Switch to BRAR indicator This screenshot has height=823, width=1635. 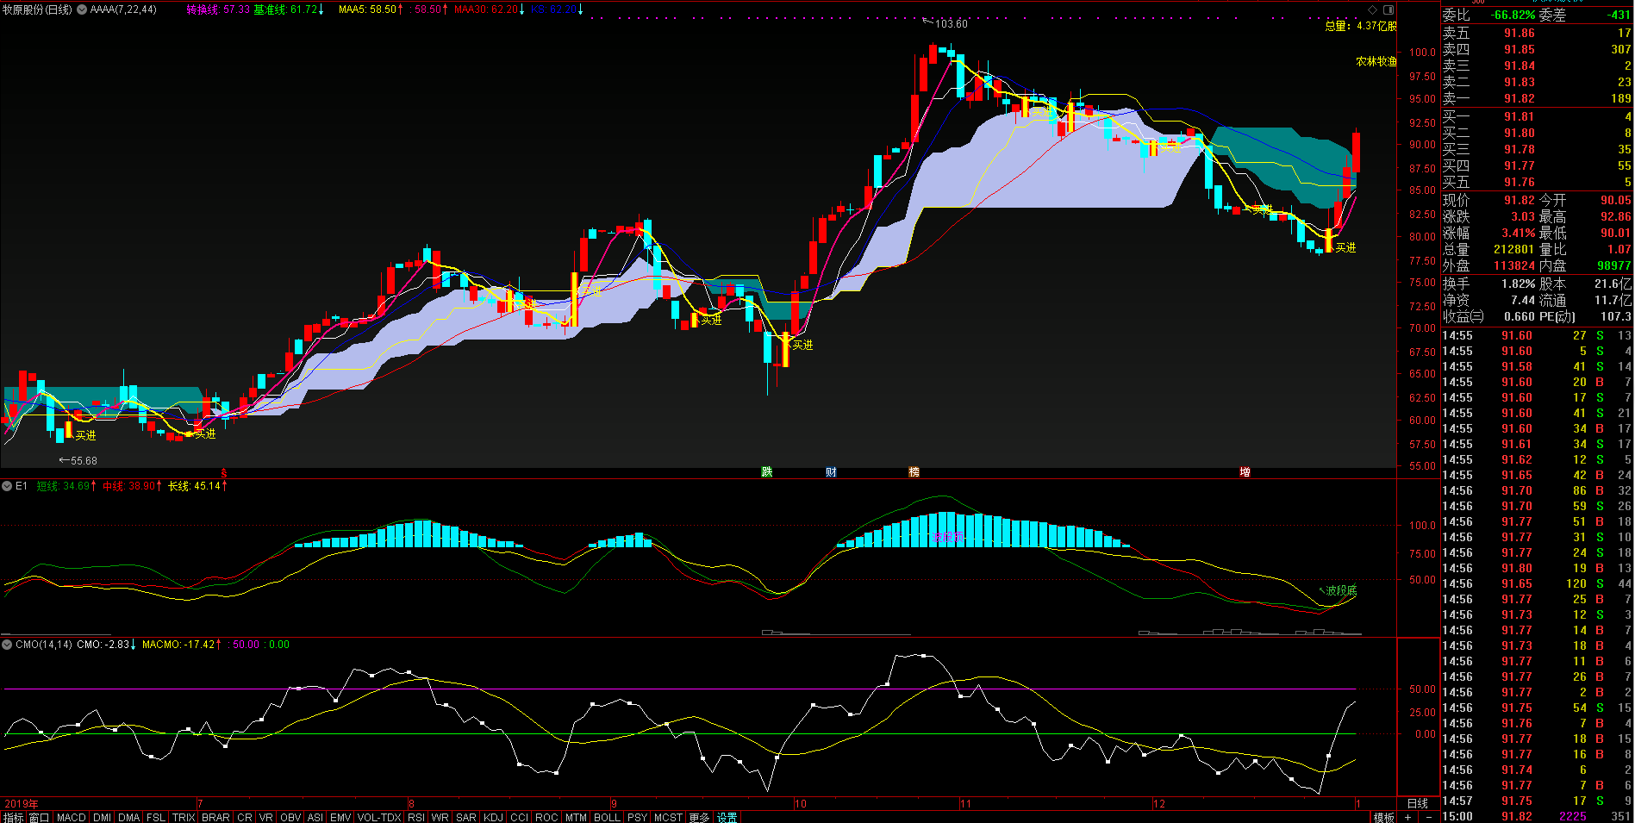[x=215, y=817]
